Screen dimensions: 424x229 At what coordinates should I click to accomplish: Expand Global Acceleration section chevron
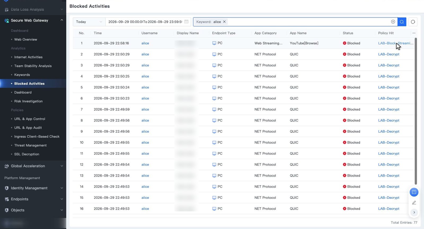point(62,166)
